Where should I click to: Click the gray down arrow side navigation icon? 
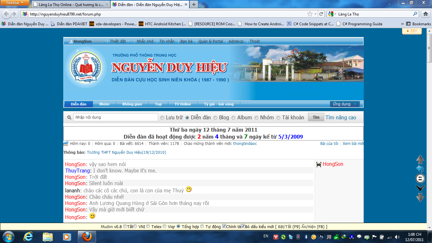[x=420, y=197]
